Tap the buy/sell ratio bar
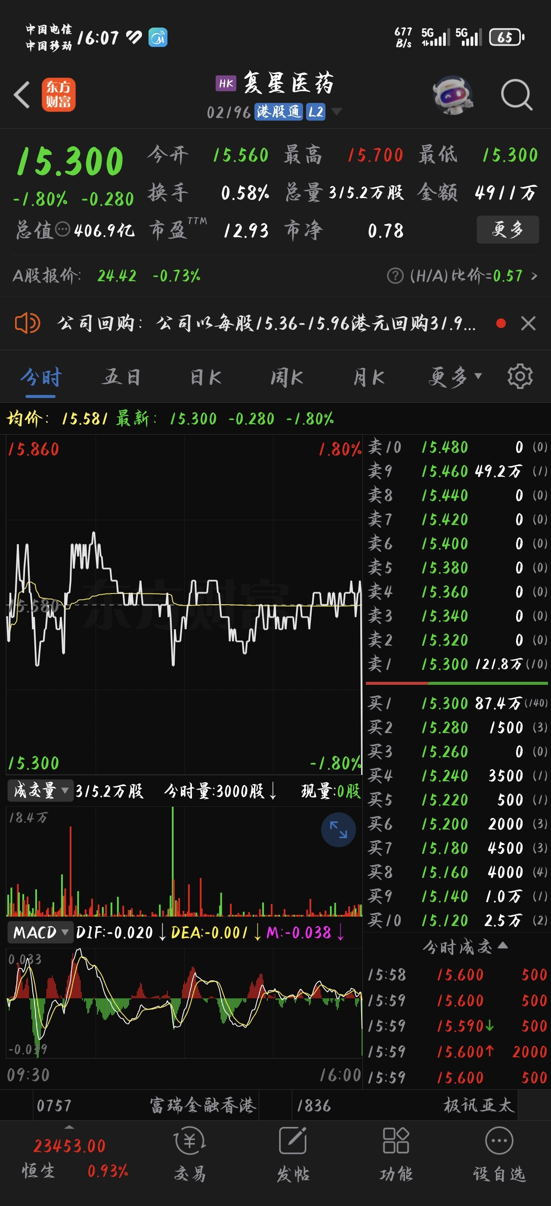 coord(457,684)
